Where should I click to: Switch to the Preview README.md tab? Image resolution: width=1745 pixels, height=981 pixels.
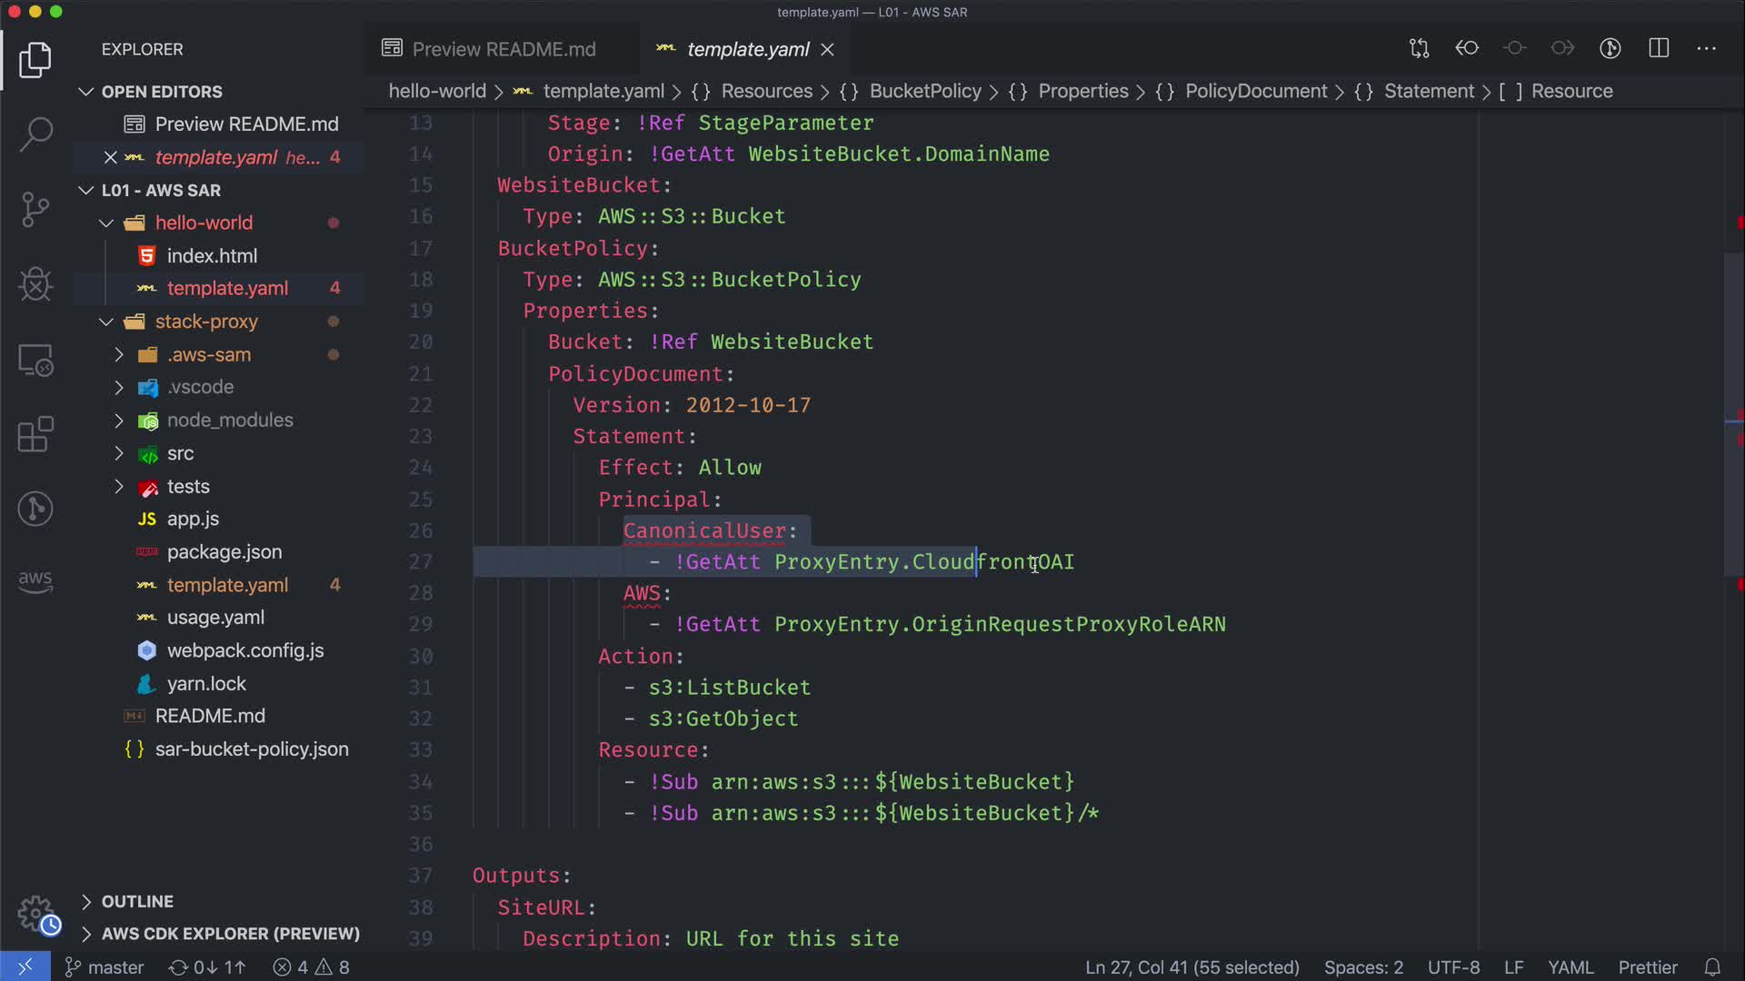(503, 49)
